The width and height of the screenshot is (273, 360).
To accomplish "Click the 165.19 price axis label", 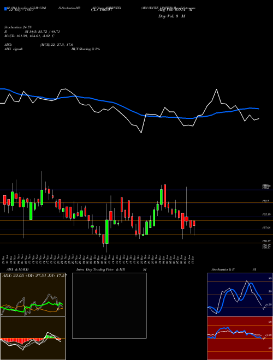I will coord(266,214).
